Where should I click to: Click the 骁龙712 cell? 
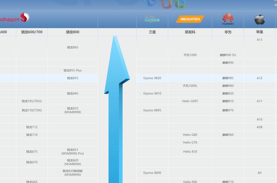click(x=32, y=127)
